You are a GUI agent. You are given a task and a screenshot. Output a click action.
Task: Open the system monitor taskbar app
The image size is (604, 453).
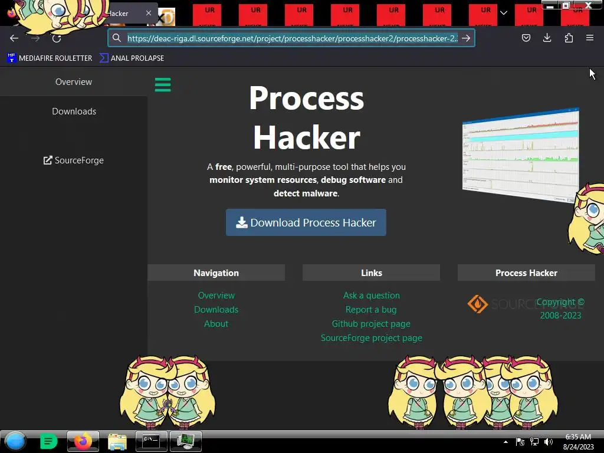coord(186,441)
